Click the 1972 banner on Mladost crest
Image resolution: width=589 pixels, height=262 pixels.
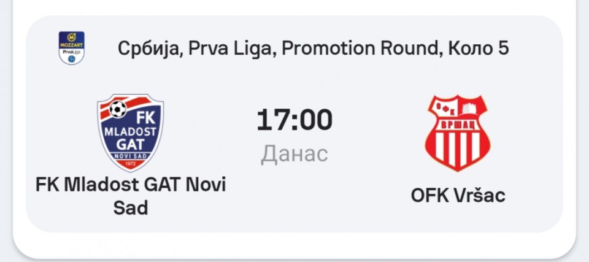coord(130,164)
